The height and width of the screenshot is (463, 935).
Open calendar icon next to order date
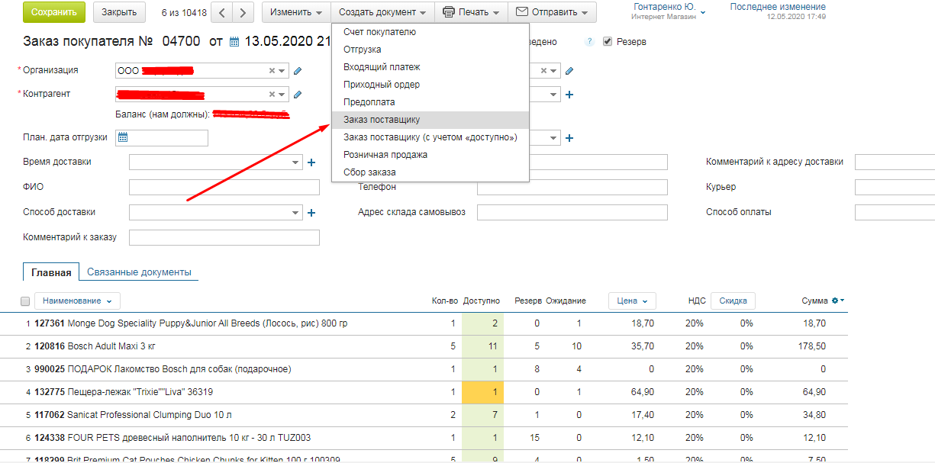(234, 42)
